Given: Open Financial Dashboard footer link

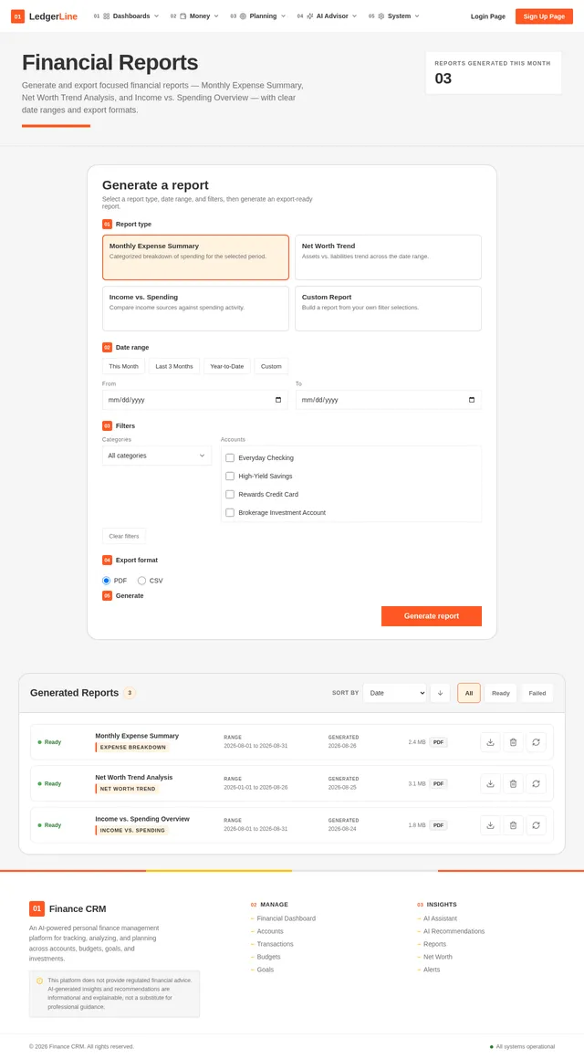Looking at the screenshot, I should (x=287, y=918).
